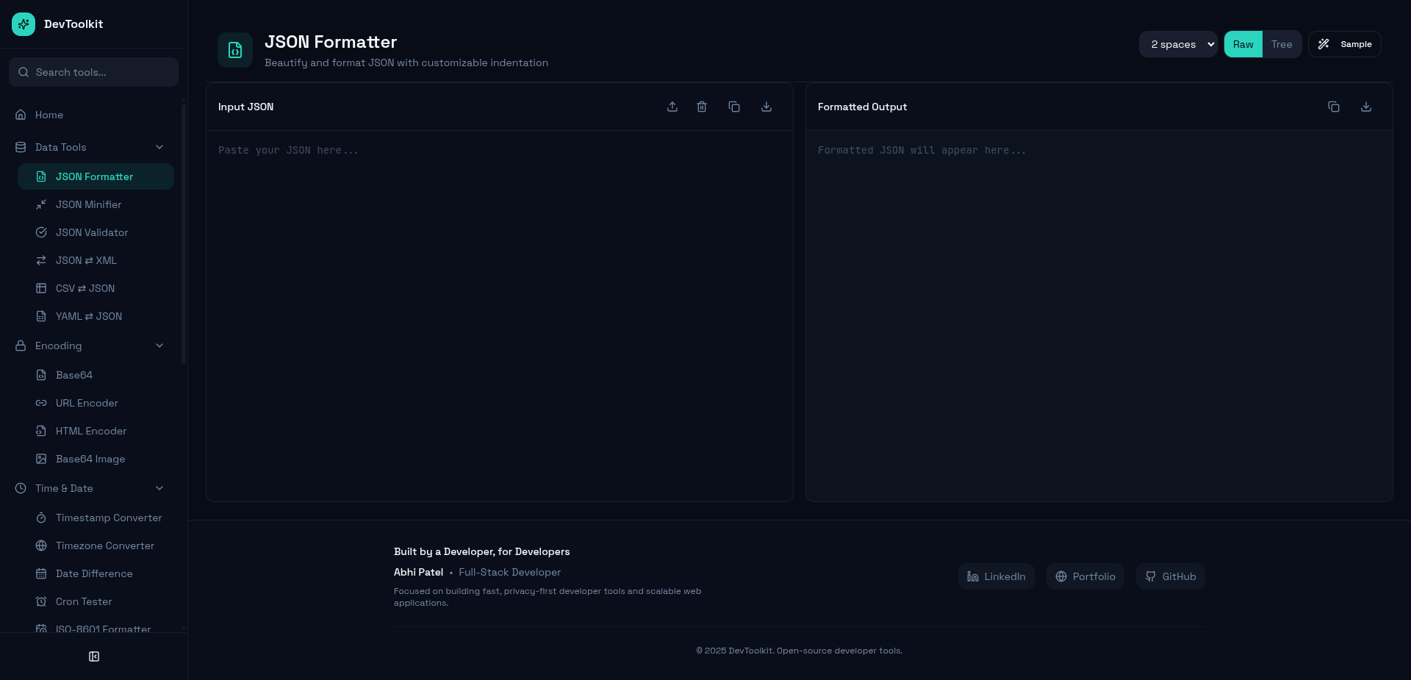Viewport: 1411px width, 680px height.
Task: Click the JSON Minifier tool icon
Action: coord(41,204)
